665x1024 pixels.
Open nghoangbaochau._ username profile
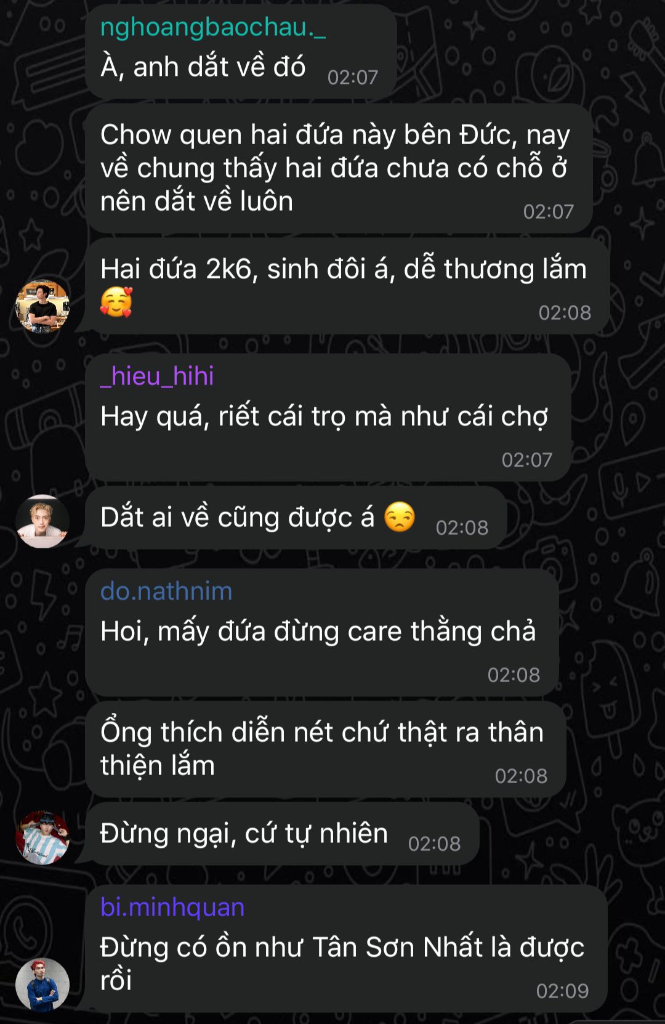pyautogui.click(x=213, y=27)
